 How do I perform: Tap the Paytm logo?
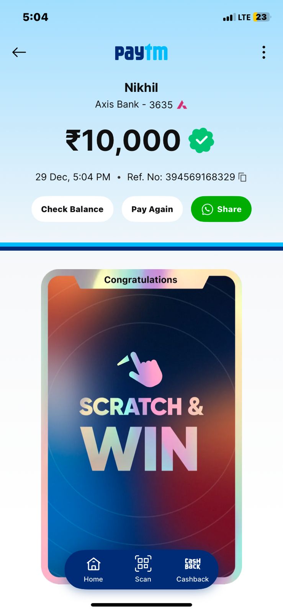coord(141,52)
